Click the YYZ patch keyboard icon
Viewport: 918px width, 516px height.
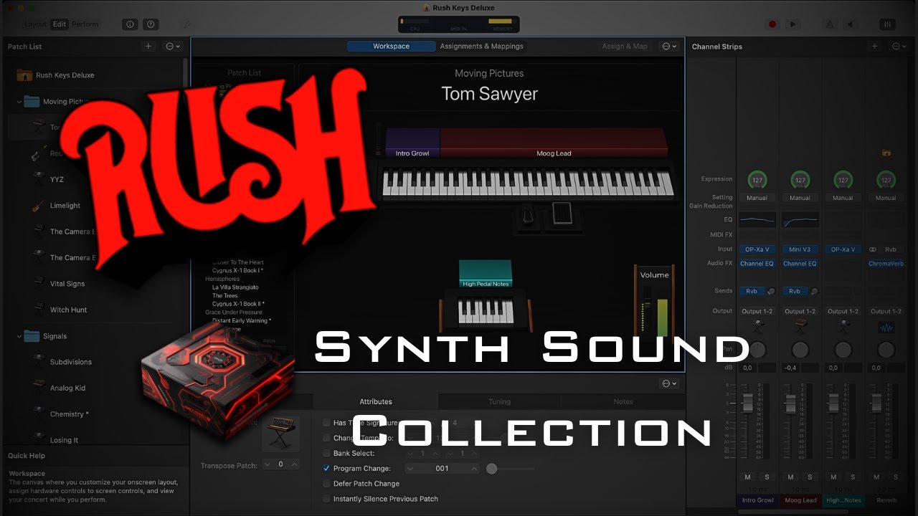pyautogui.click(x=38, y=180)
